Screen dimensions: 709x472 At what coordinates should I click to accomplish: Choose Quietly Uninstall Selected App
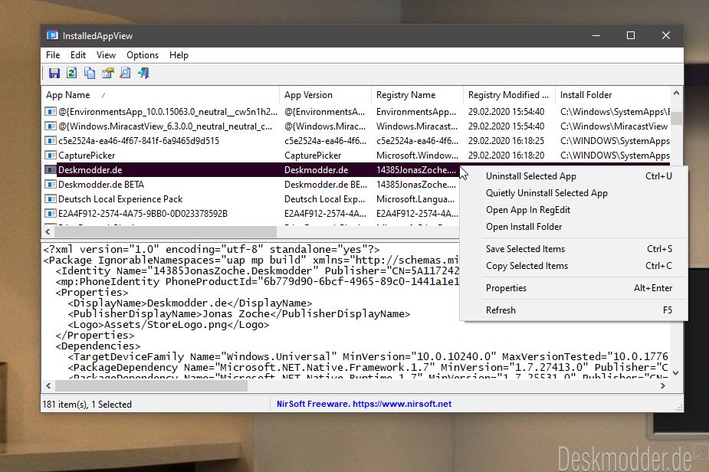click(x=573, y=193)
